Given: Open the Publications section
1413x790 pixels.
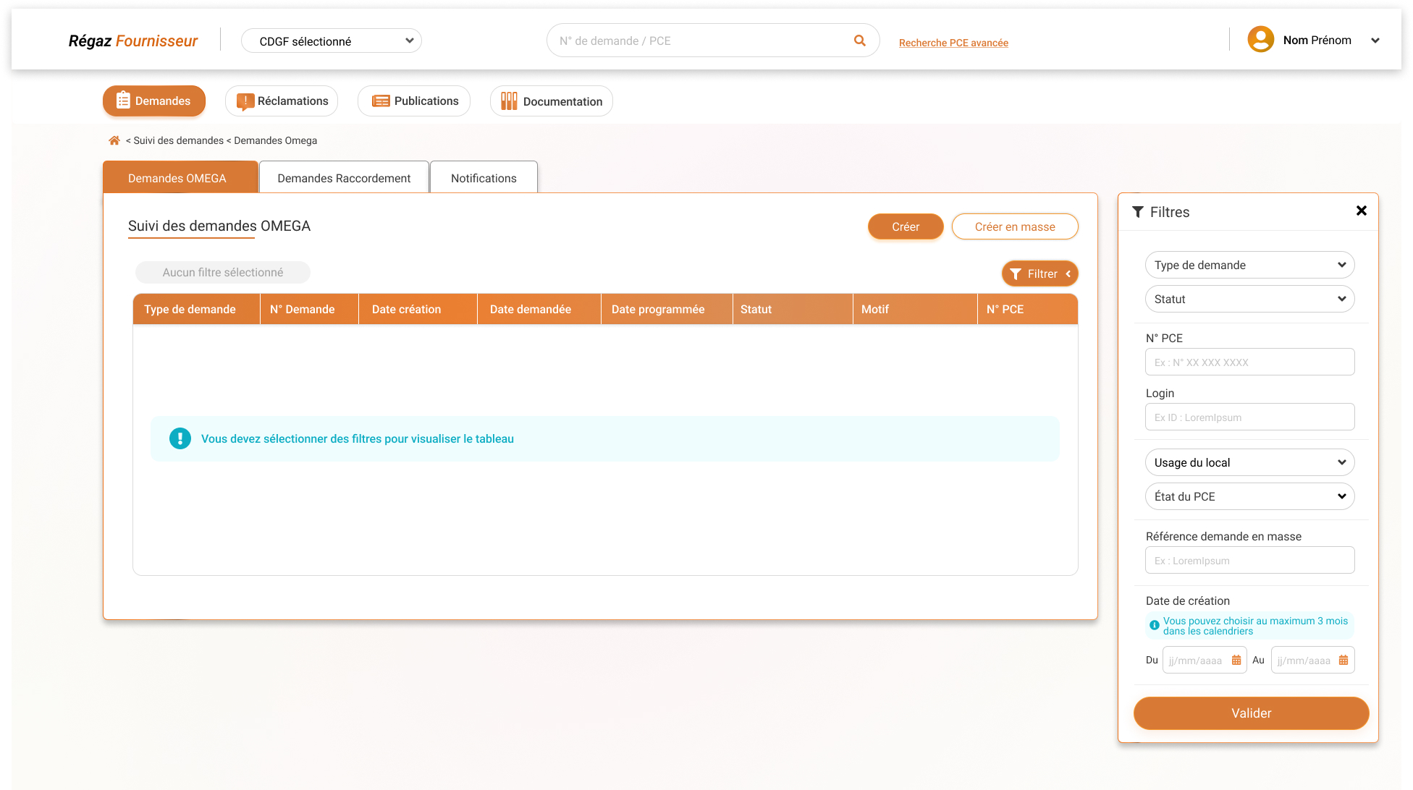Looking at the screenshot, I should (414, 101).
